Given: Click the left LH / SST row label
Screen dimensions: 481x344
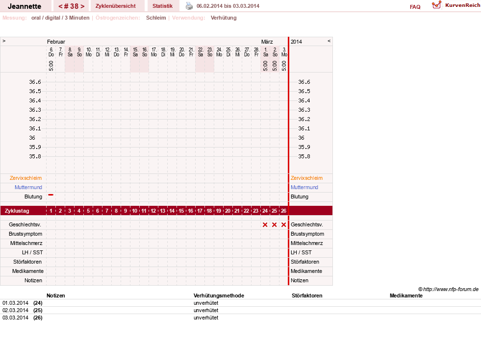Looking at the screenshot, I should point(32,253).
